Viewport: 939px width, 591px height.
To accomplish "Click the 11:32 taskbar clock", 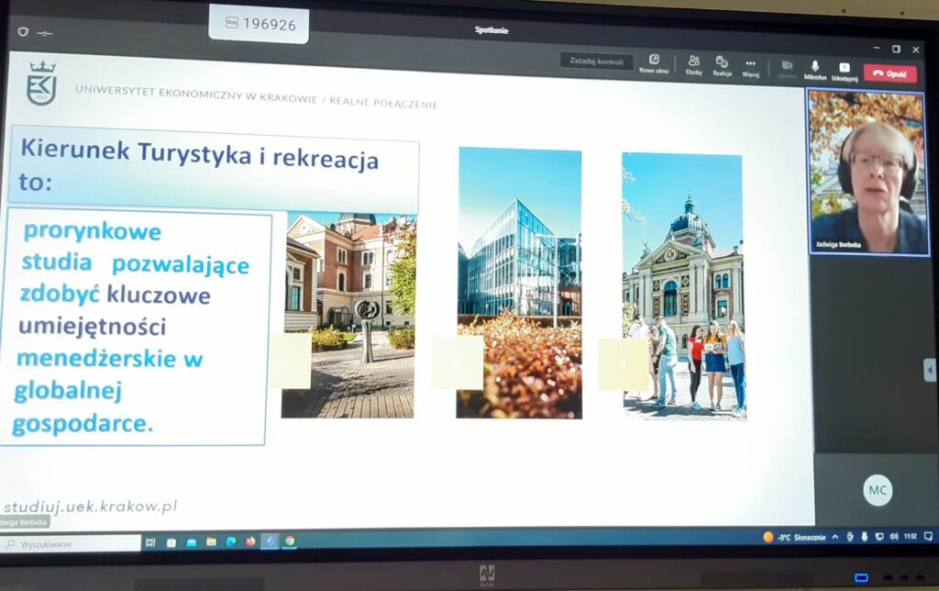I will pyautogui.click(x=911, y=536).
